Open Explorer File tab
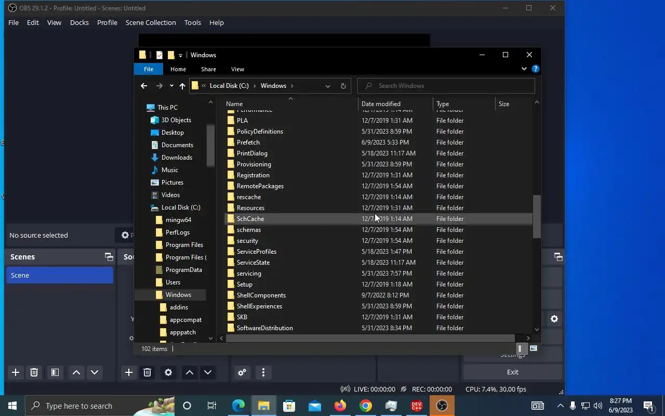 click(149, 69)
